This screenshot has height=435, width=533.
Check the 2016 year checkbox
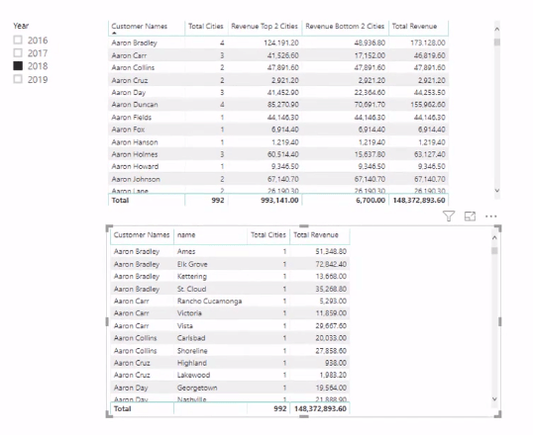coord(18,40)
